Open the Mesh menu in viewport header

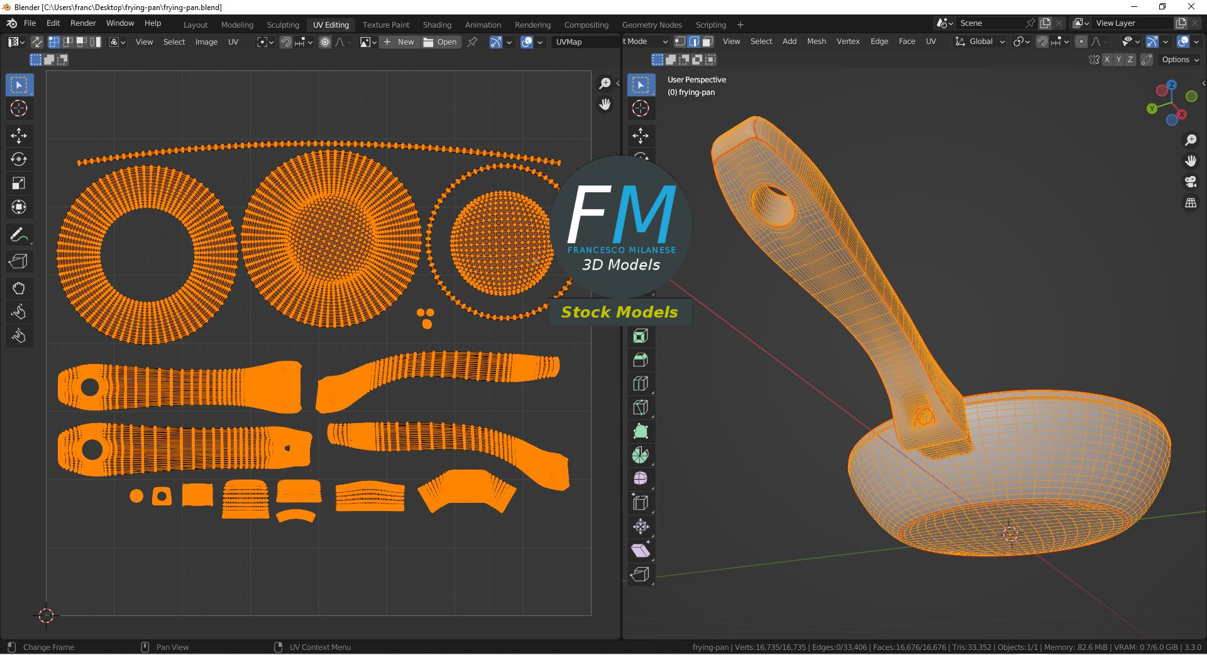[x=816, y=41]
